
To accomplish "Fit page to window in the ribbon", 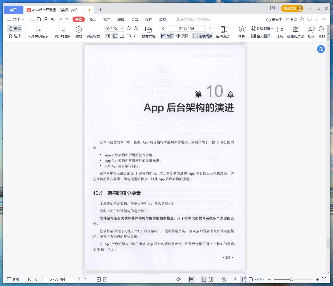I will [x=115, y=36].
